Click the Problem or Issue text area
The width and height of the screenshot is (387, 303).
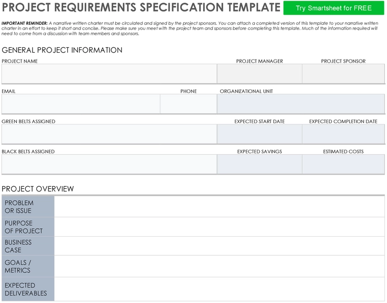pos(220,207)
